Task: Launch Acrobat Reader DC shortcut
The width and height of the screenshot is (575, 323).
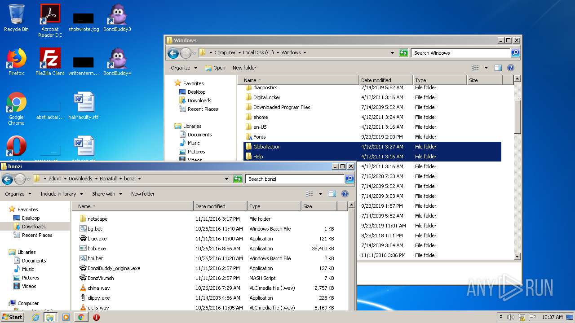Action: [x=50, y=20]
